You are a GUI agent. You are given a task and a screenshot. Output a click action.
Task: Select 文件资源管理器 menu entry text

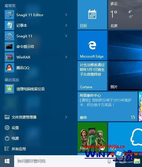tap(24, 117)
